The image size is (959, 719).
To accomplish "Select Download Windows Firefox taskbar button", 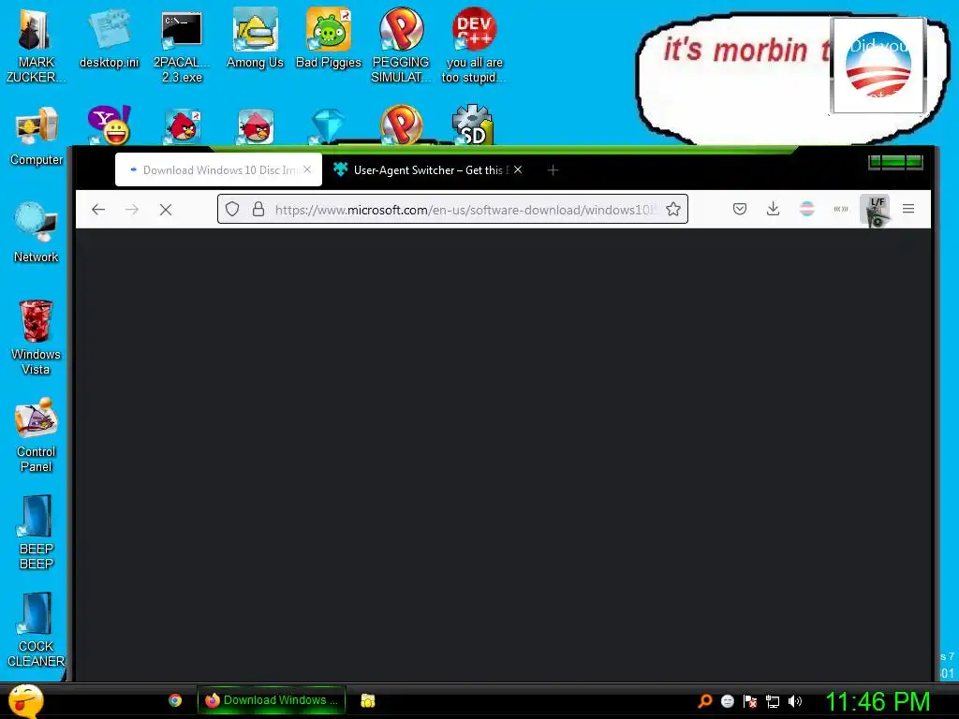I will coord(272,700).
